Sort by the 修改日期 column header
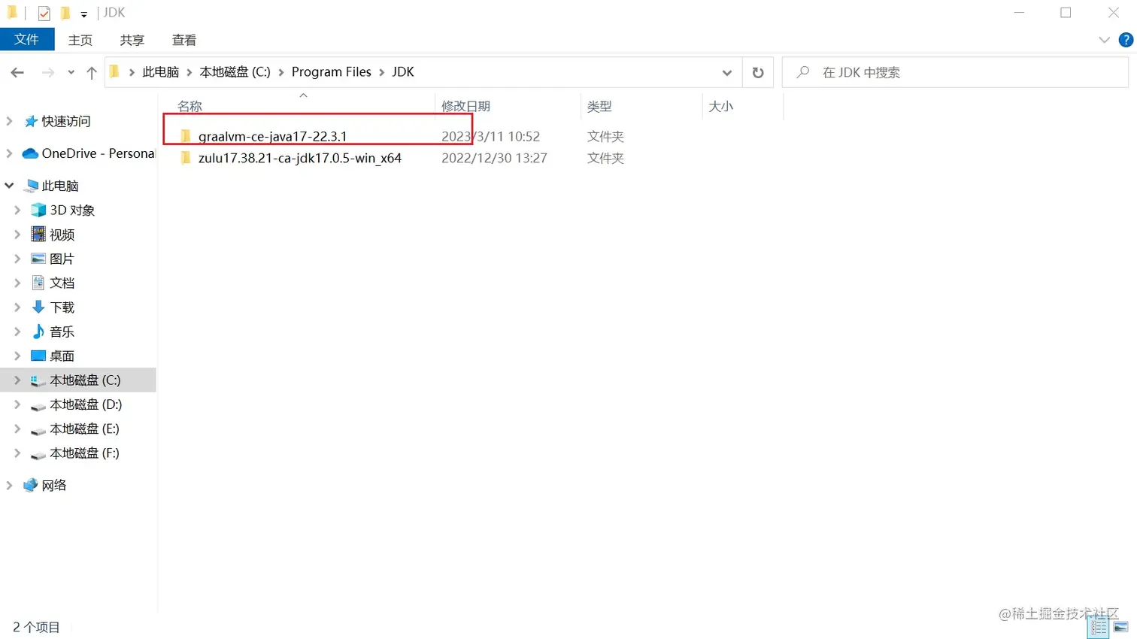Image resolution: width=1137 pixels, height=639 pixels. tap(465, 106)
